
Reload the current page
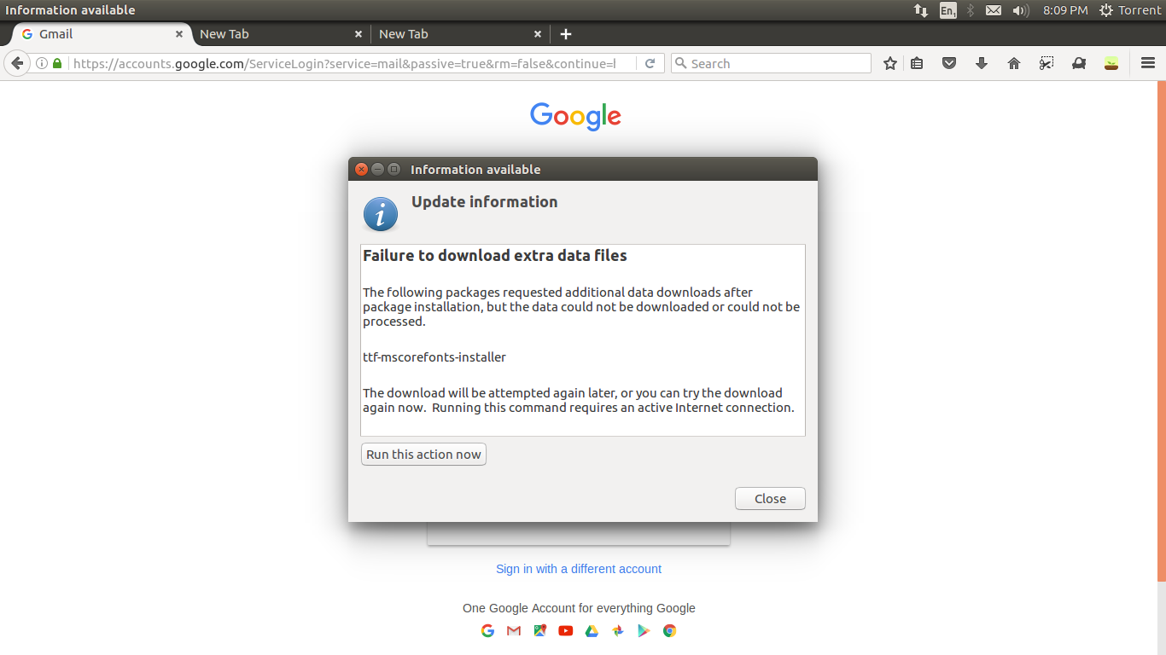pos(650,64)
